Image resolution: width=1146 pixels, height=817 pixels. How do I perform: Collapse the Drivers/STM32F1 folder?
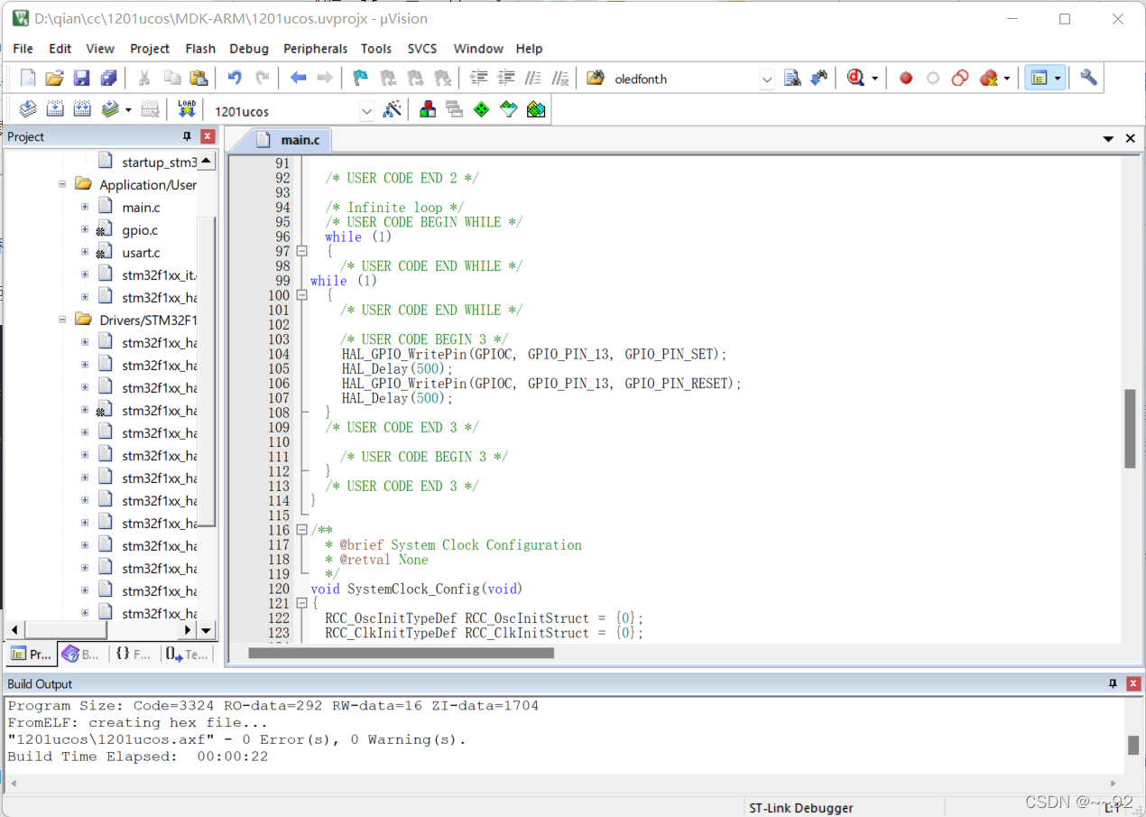(62, 320)
